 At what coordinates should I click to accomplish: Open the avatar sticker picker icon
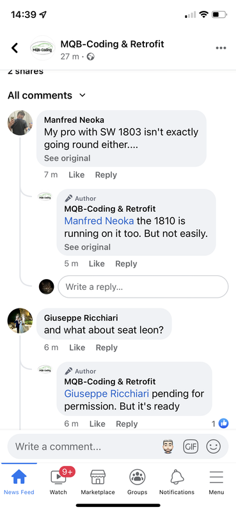[168, 446]
